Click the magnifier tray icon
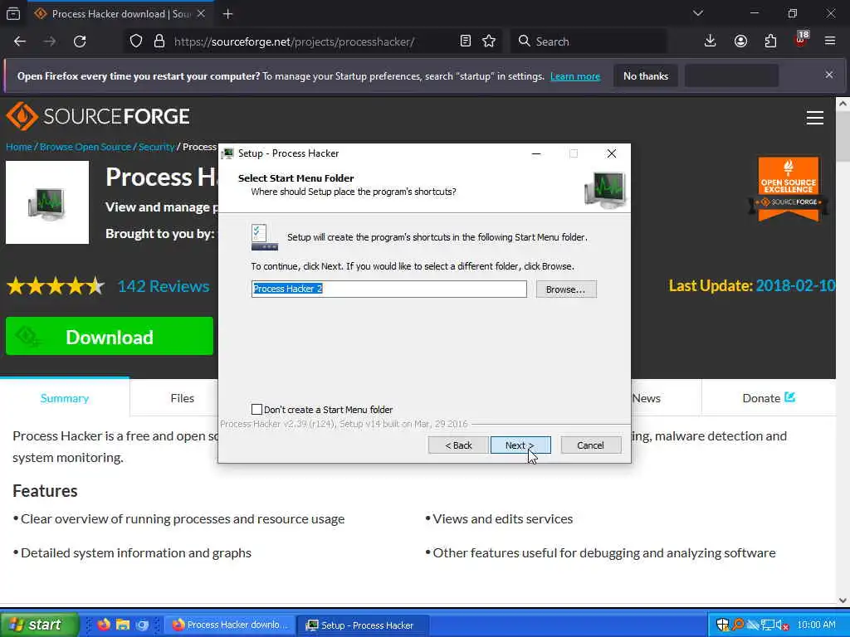Screen dimensions: 850x637 click(738, 625)
